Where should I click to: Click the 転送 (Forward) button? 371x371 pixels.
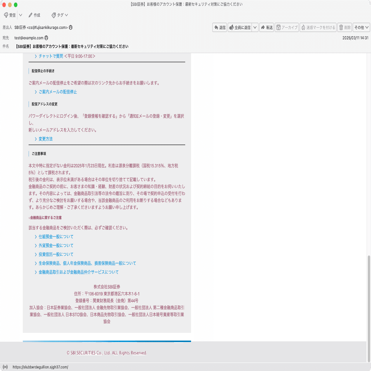[x=267, y=27]
